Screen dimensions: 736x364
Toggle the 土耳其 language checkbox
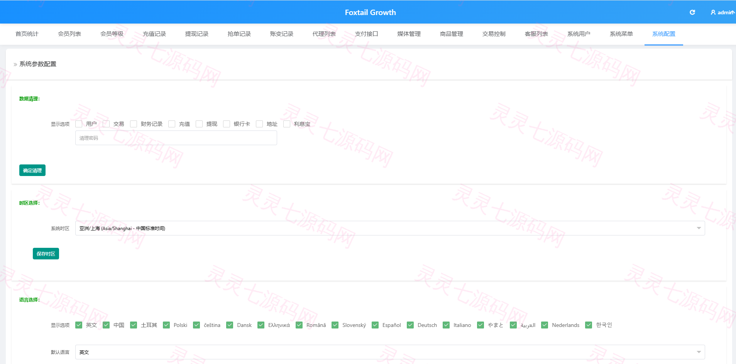pos(134,325)
